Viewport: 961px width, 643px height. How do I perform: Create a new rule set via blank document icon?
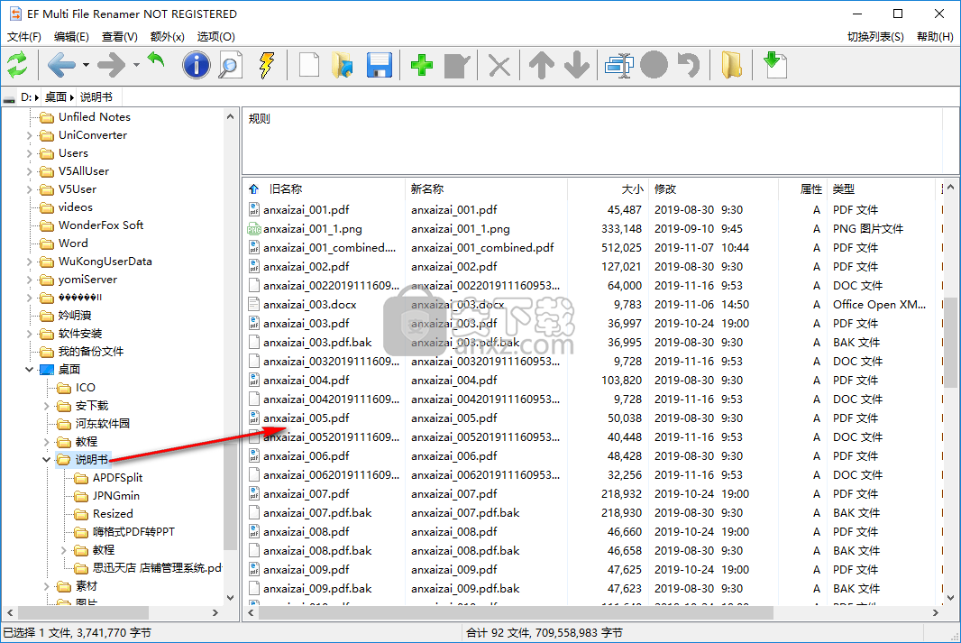[307, 64]
